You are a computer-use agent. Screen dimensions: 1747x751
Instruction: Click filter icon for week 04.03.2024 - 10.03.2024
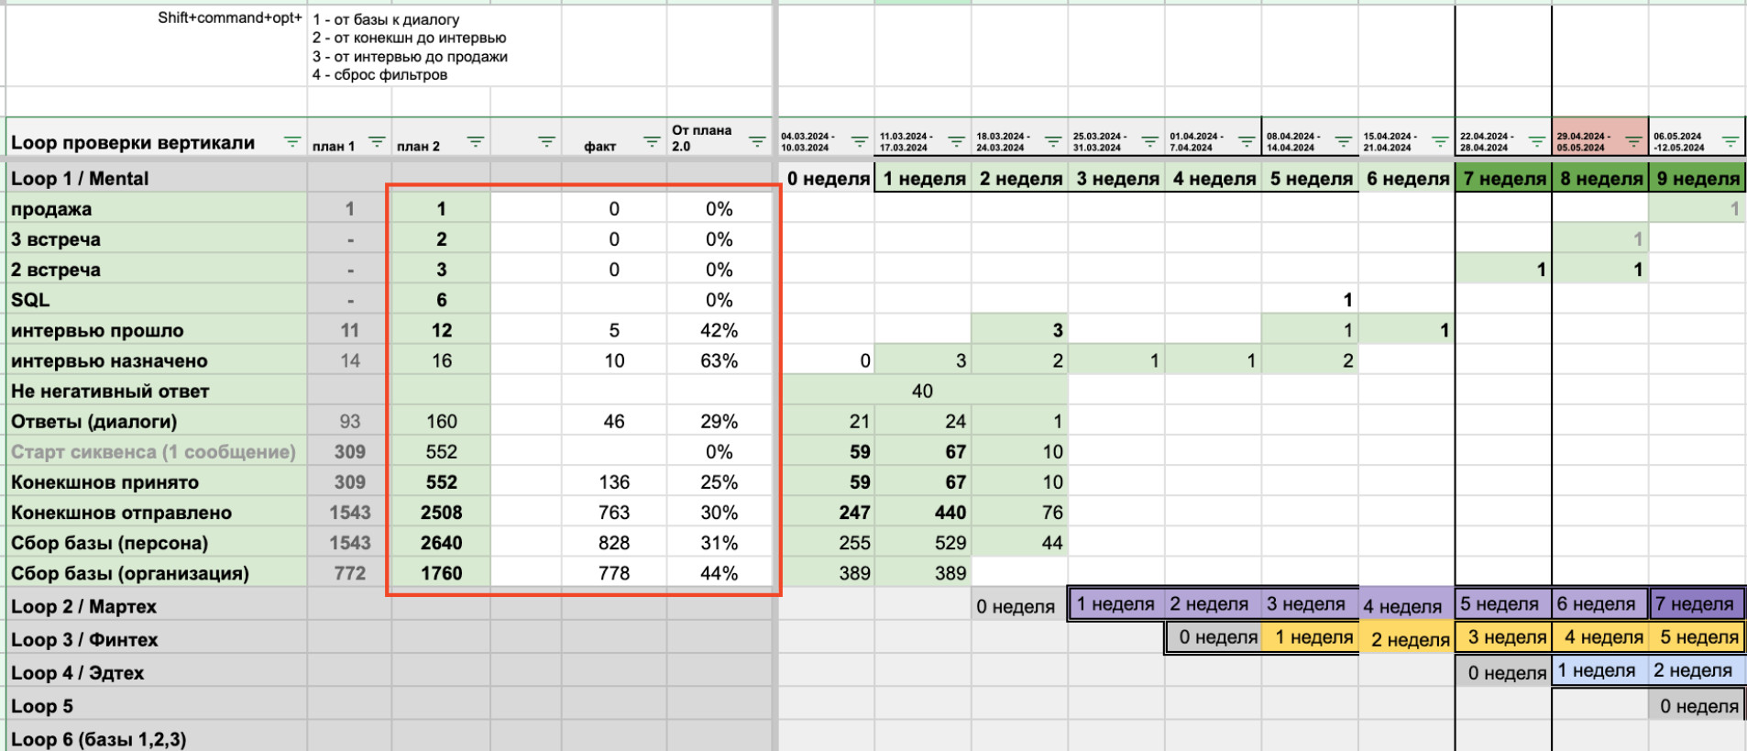coord(859,142)
